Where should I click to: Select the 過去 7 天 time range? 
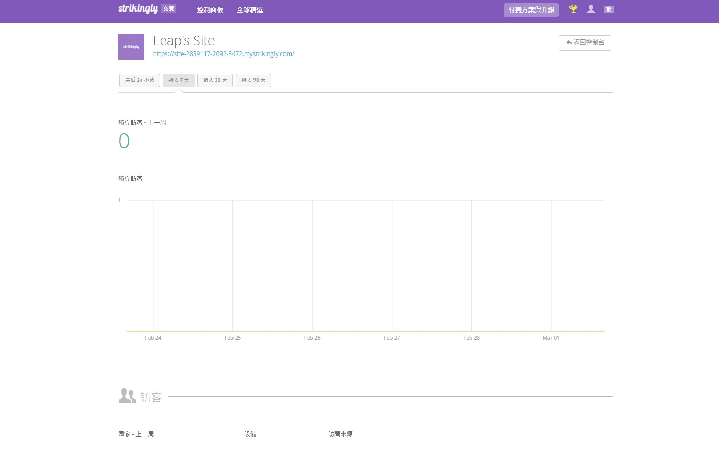click(178, 80)
